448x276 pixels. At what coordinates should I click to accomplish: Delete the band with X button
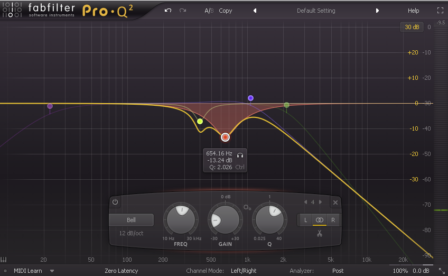[x=335, y=203]
